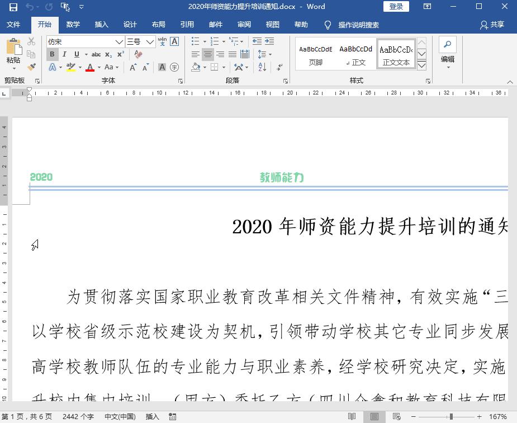The width and height of the screenshot is (517, 423).
Task: Select the subscript icon
Action: tap(108, 54)
